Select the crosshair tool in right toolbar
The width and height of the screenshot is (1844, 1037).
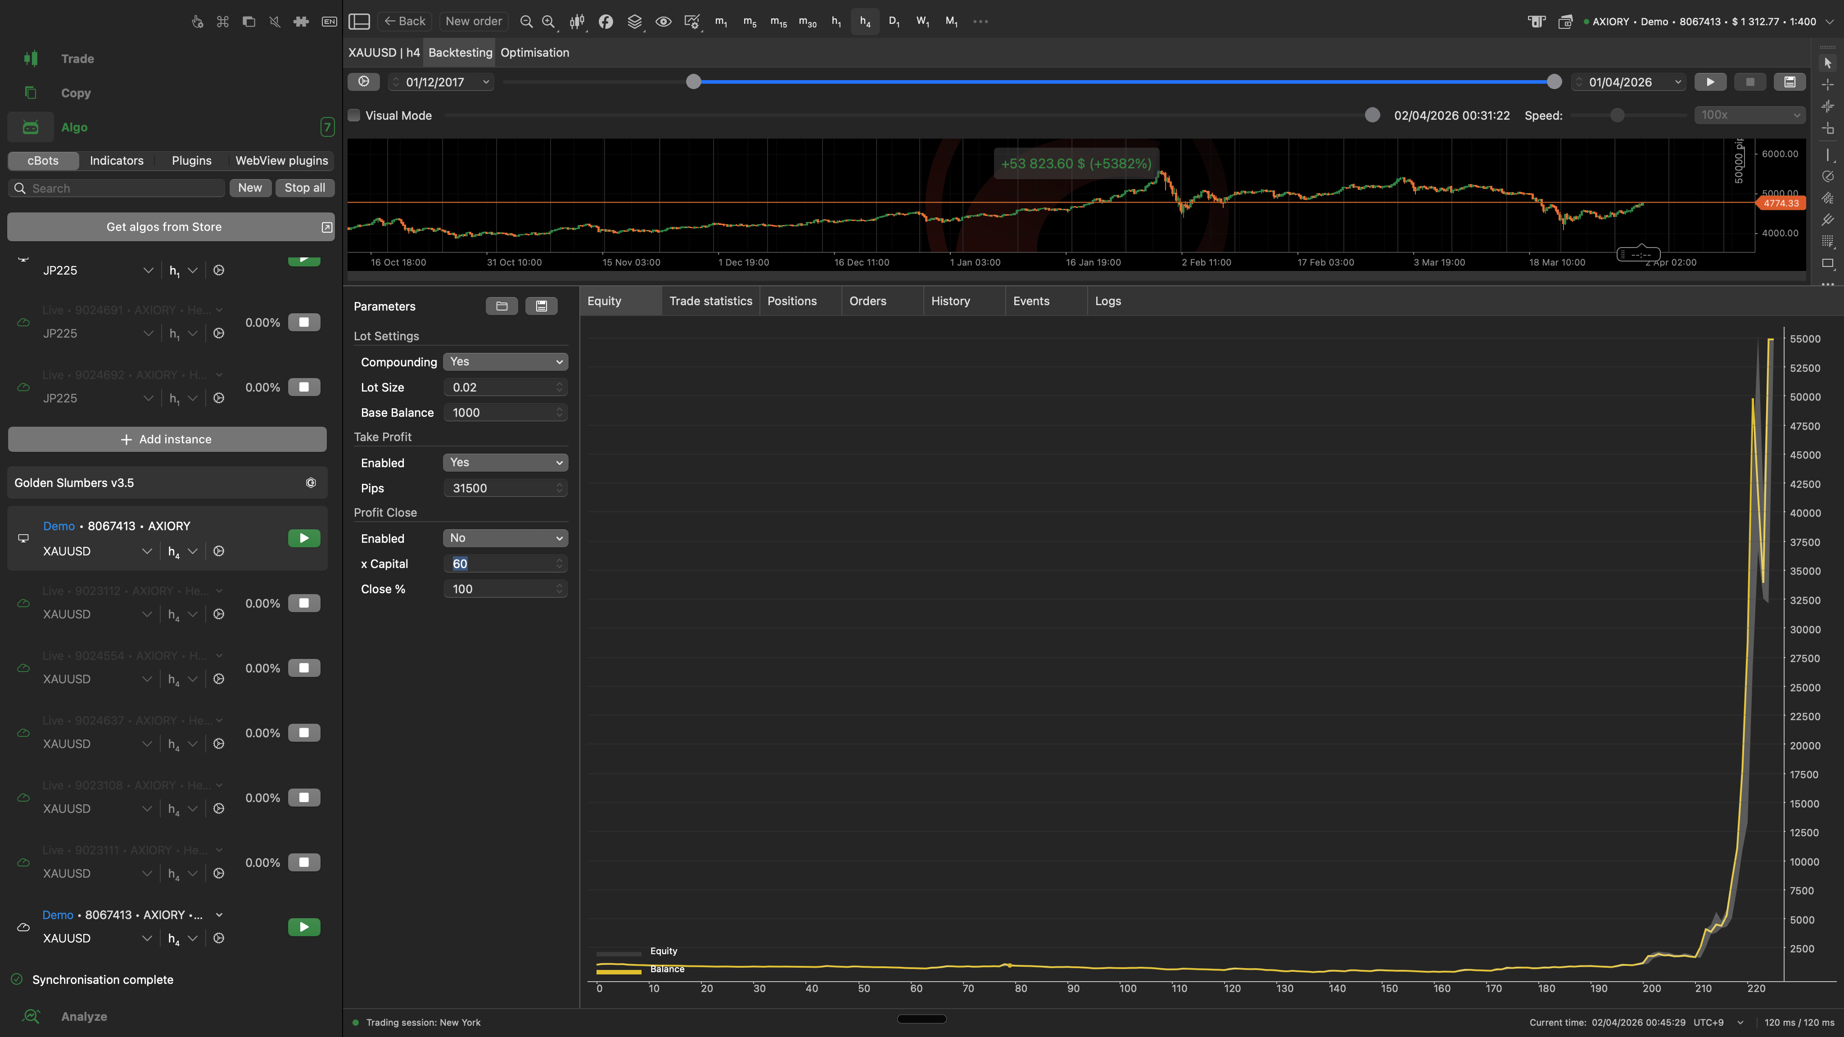[x=1827, y=85]
